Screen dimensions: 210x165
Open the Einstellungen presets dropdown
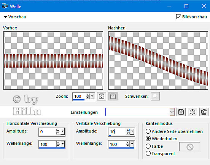(x=172, y=112)
